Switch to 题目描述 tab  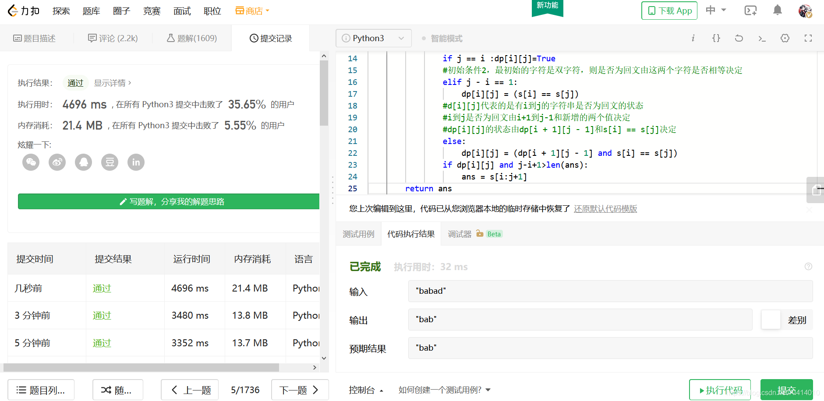pos(34,38)
